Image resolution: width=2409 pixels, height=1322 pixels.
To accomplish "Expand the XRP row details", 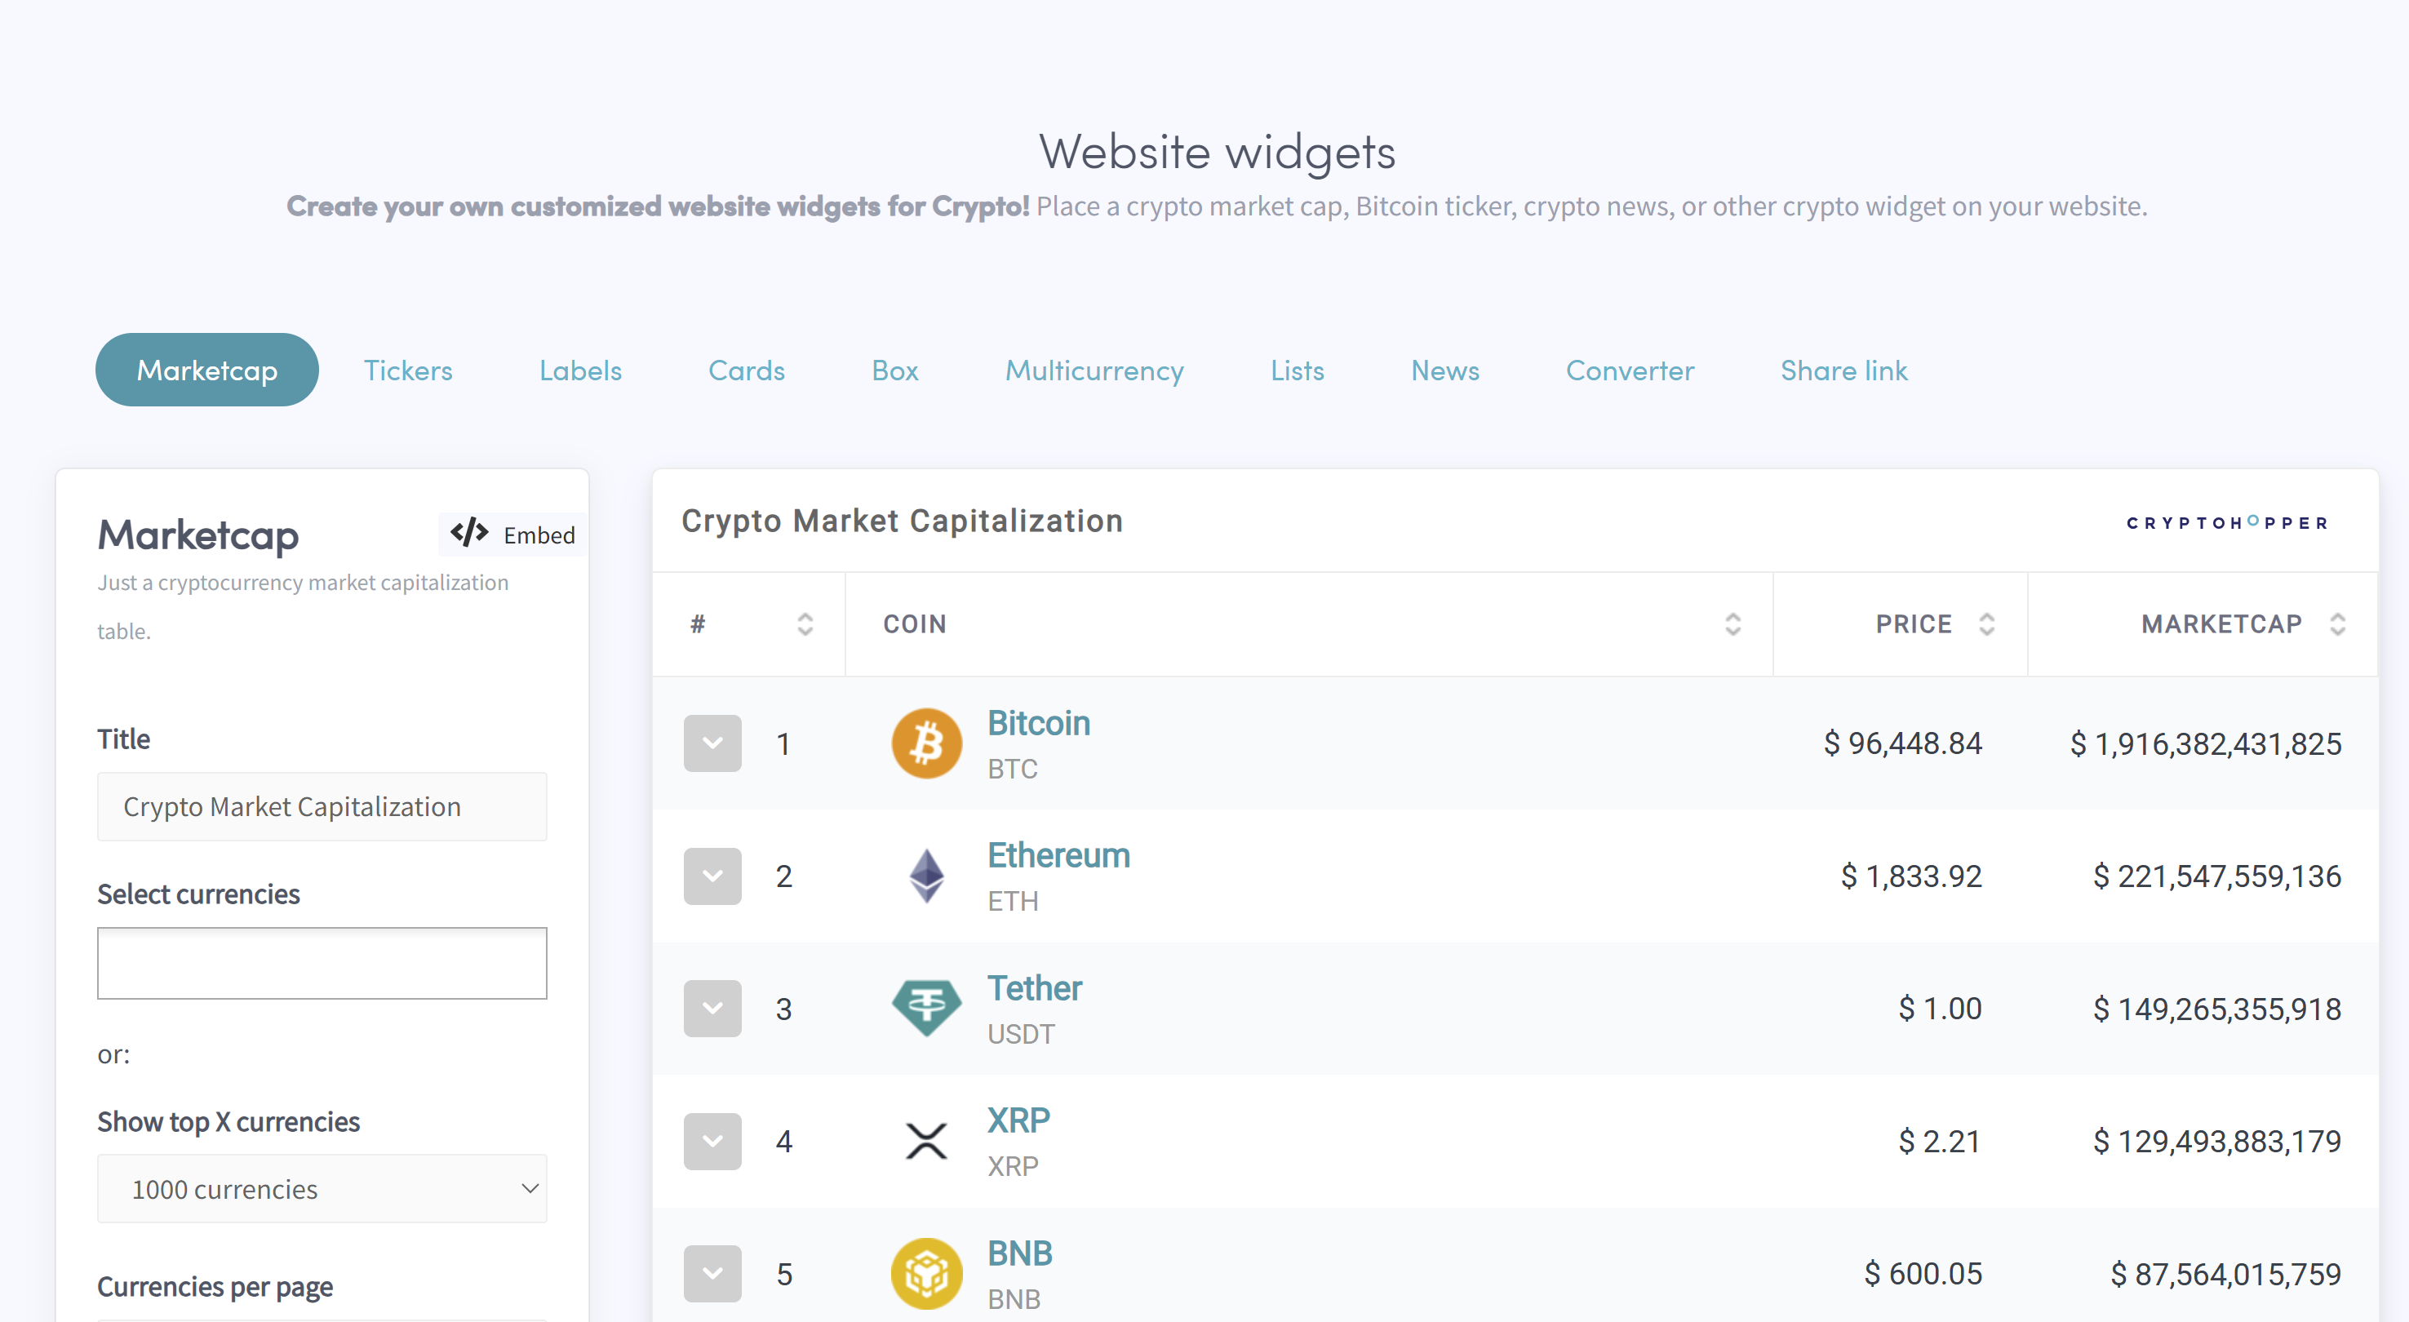I will 712,1141.
